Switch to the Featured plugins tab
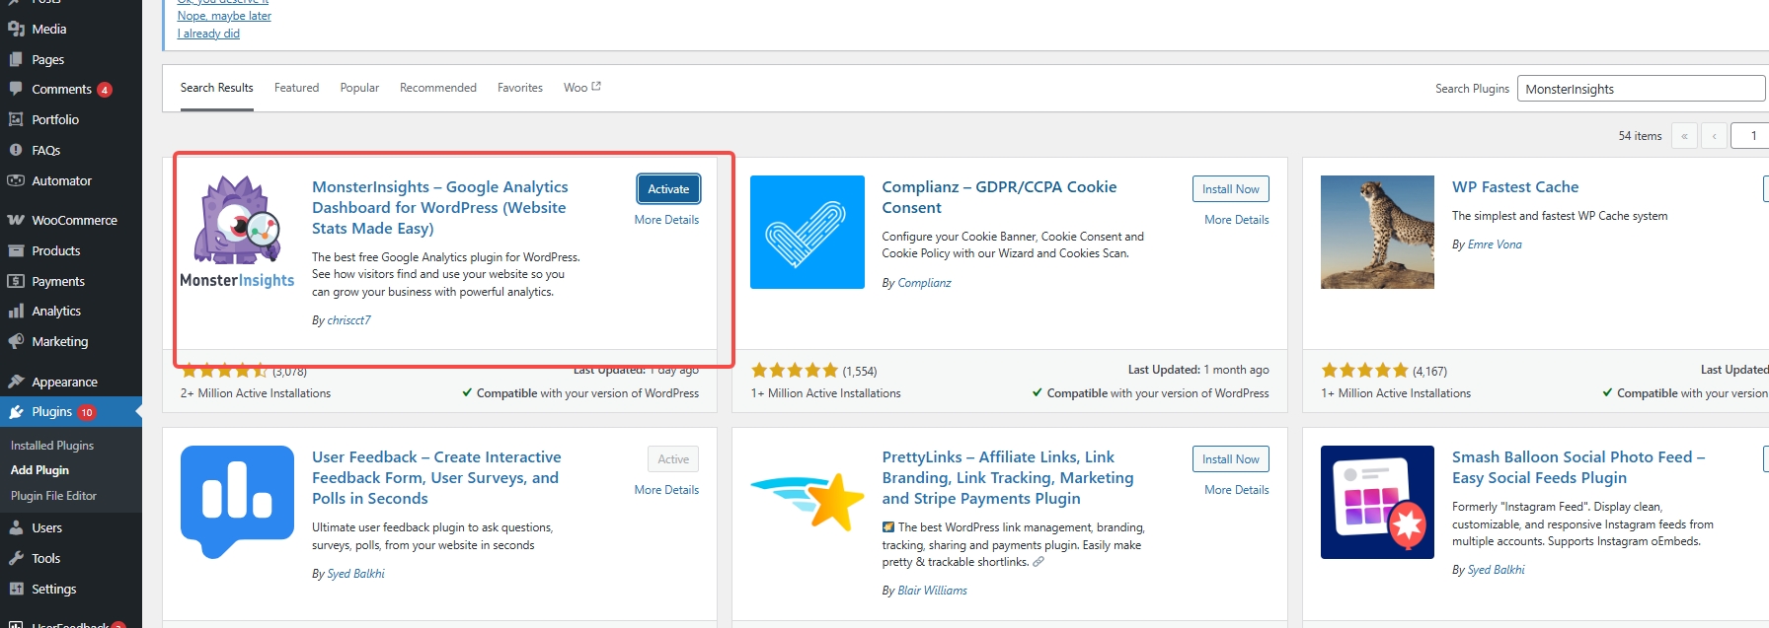Image resolution: width=1769 pixels, height=628 pixels. [296, 88]
